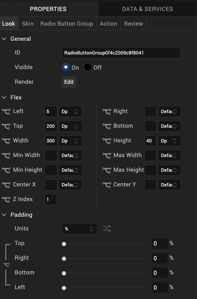Click the Render Edit button

pyautogui.click(x=69, y=82)
